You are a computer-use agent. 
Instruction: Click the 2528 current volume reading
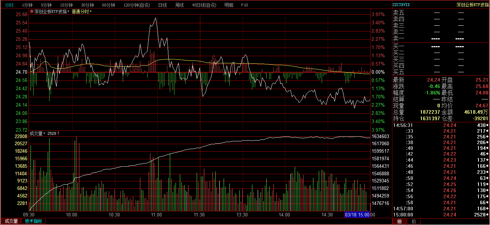[52, 133]
